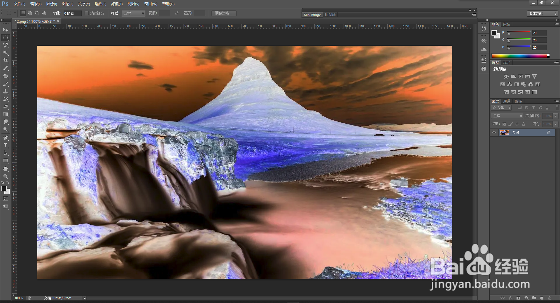The image size is (560, 303).
Task: Open the 填充 fill dropdown arrow
Action: pos(556,124)
